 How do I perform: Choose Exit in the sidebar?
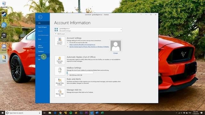[43, 59]
